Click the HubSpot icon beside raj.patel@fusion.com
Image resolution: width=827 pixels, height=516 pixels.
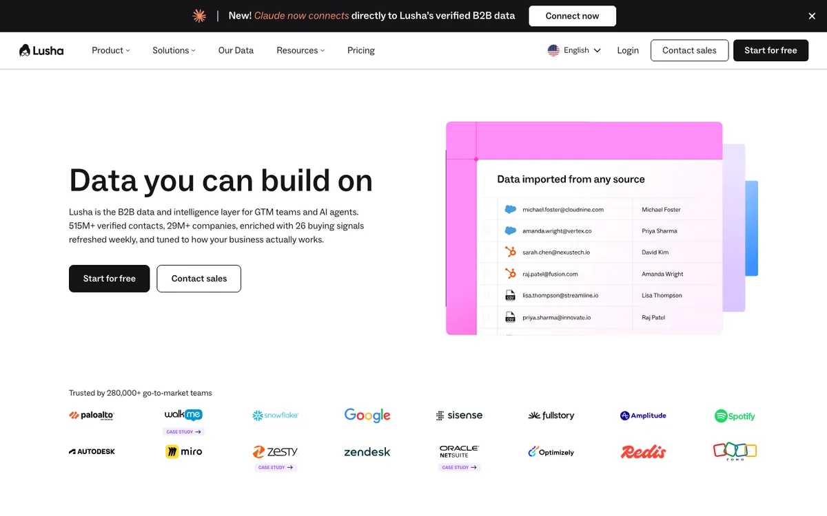tap(511, 274)
